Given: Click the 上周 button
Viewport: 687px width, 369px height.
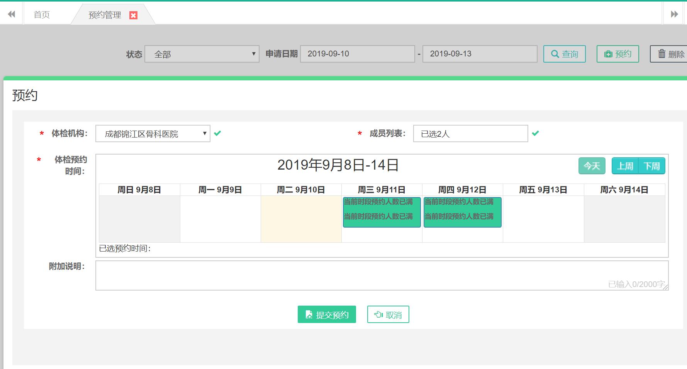Looking at the screenshot, I should click(624, 165).
